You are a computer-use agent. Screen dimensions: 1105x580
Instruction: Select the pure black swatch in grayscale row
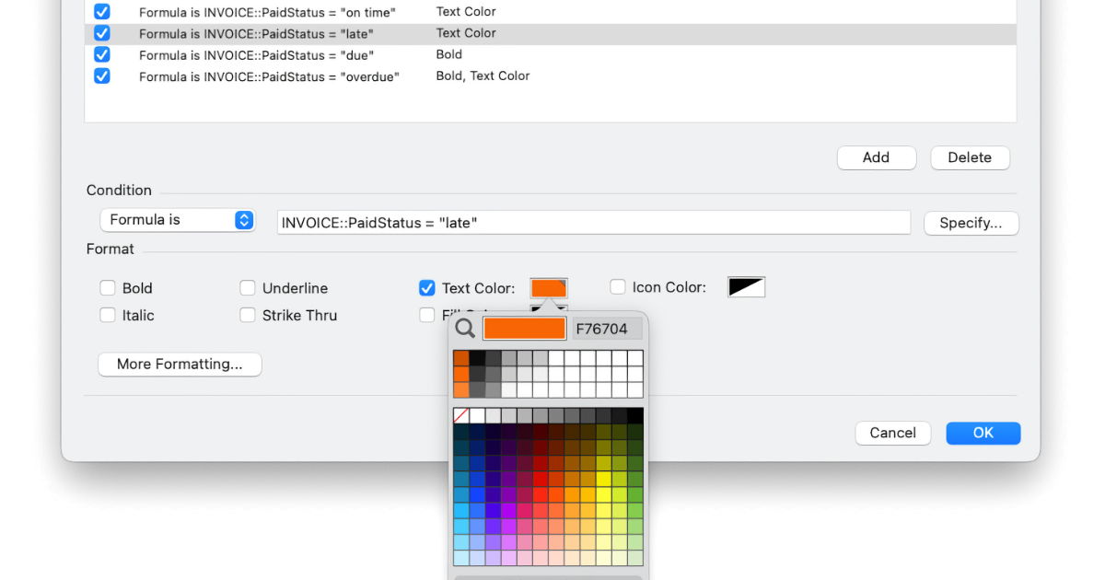(635, 415)
